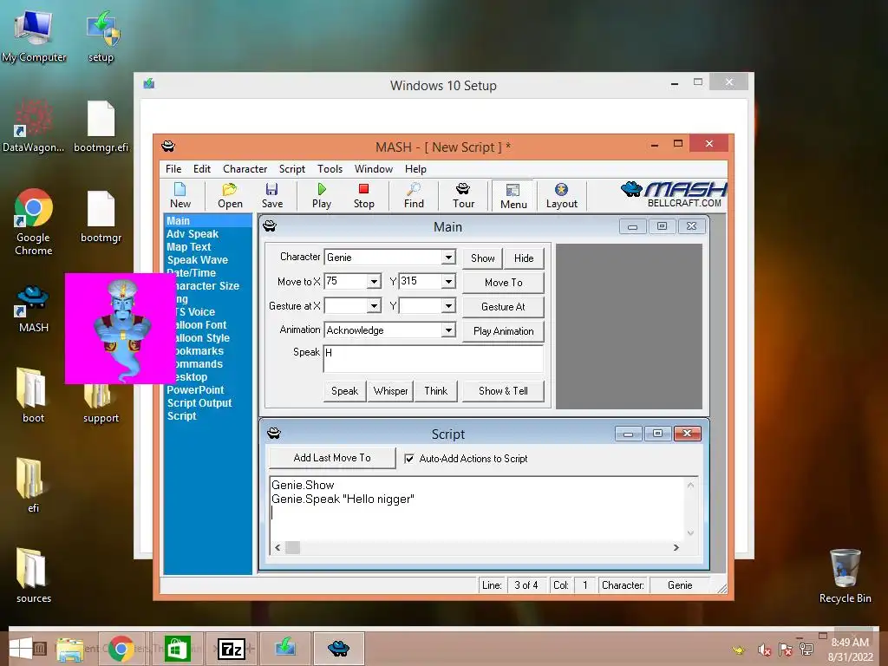Image resolution: width=888 pixels, height=666 pixels.
Task: Click Add Last Move To button
Action: [332, 458]
